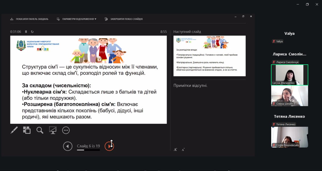Maximize the outer meeting window
Viewport: 322px width, 171px height.
307,4
